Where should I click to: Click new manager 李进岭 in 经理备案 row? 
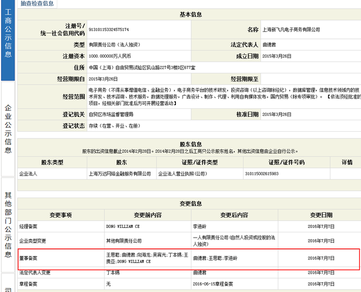(199, 226)
